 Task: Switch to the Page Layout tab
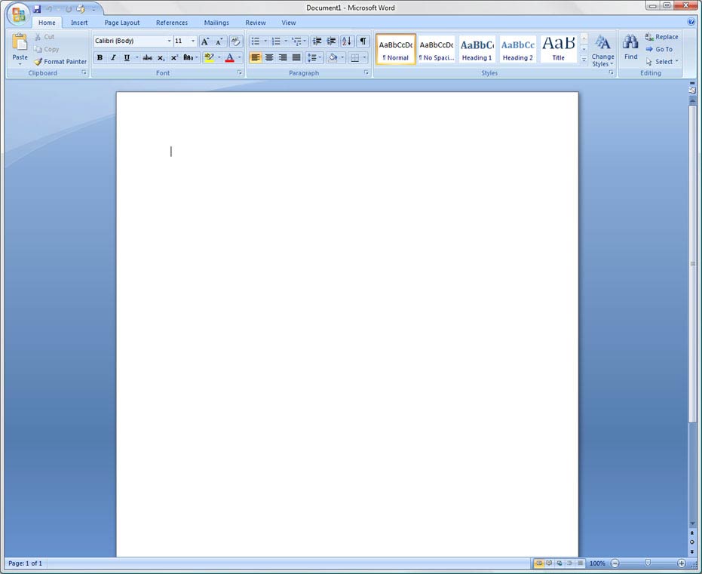click(x=122, y=23)
